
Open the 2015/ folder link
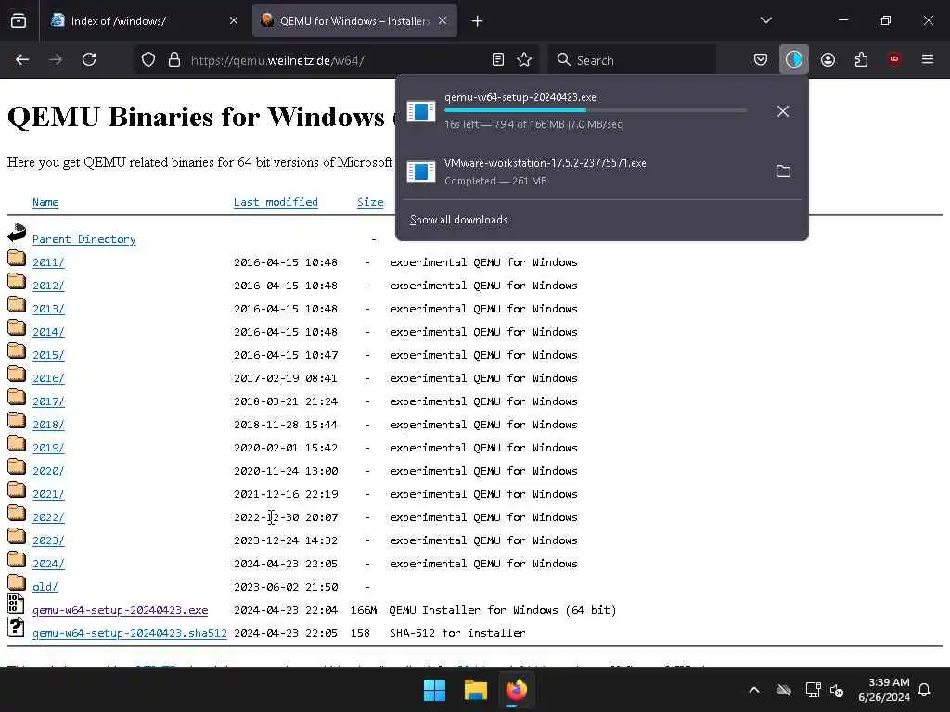pos(48,355)
